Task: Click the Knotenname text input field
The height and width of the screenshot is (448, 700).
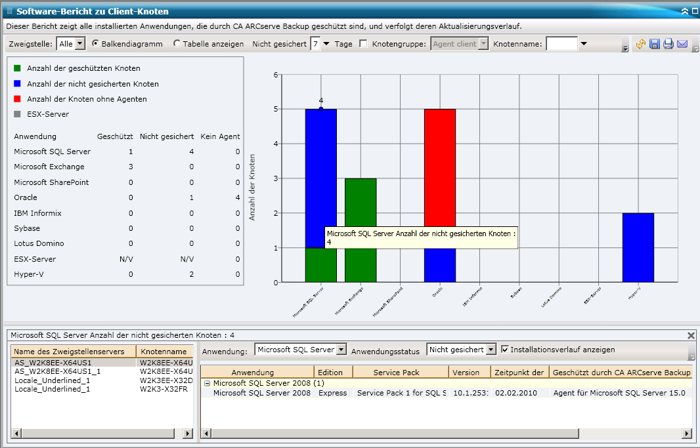Action: point(561,44)
